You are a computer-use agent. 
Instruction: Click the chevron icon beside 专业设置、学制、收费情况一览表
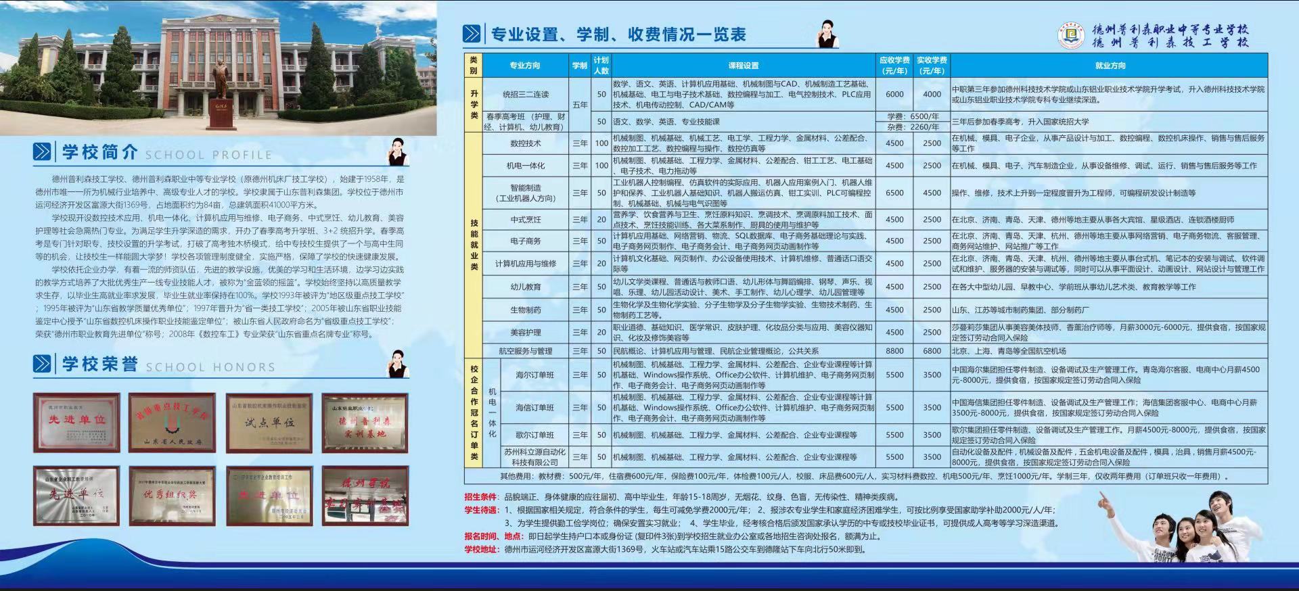472,34
